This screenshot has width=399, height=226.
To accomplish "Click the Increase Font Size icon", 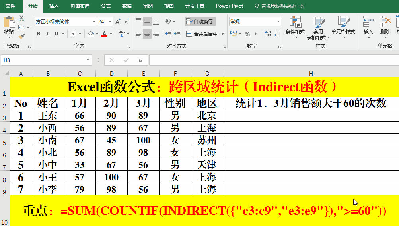I will [118, 22].
